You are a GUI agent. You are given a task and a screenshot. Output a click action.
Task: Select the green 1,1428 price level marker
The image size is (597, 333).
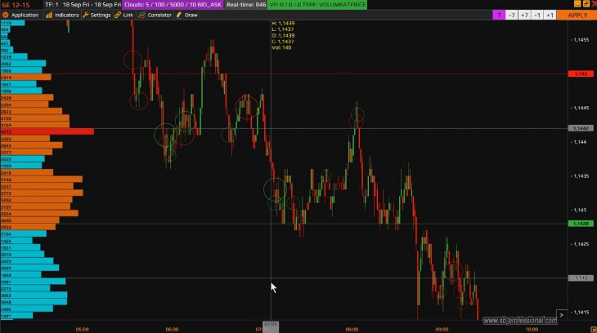(x=580, y=223)
